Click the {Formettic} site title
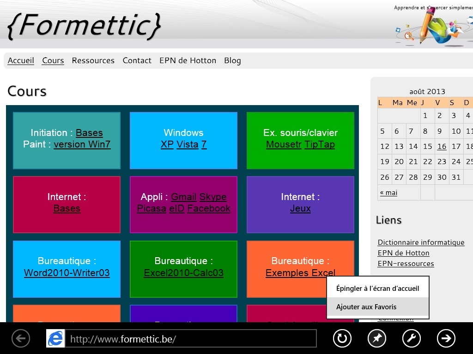 click(x=84, y=26)
